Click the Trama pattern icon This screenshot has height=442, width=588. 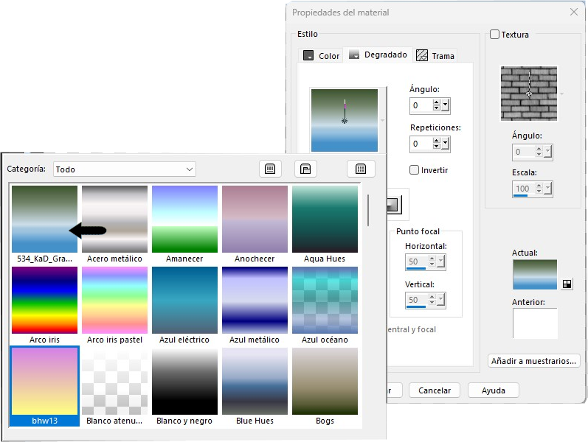pos(422,55)
